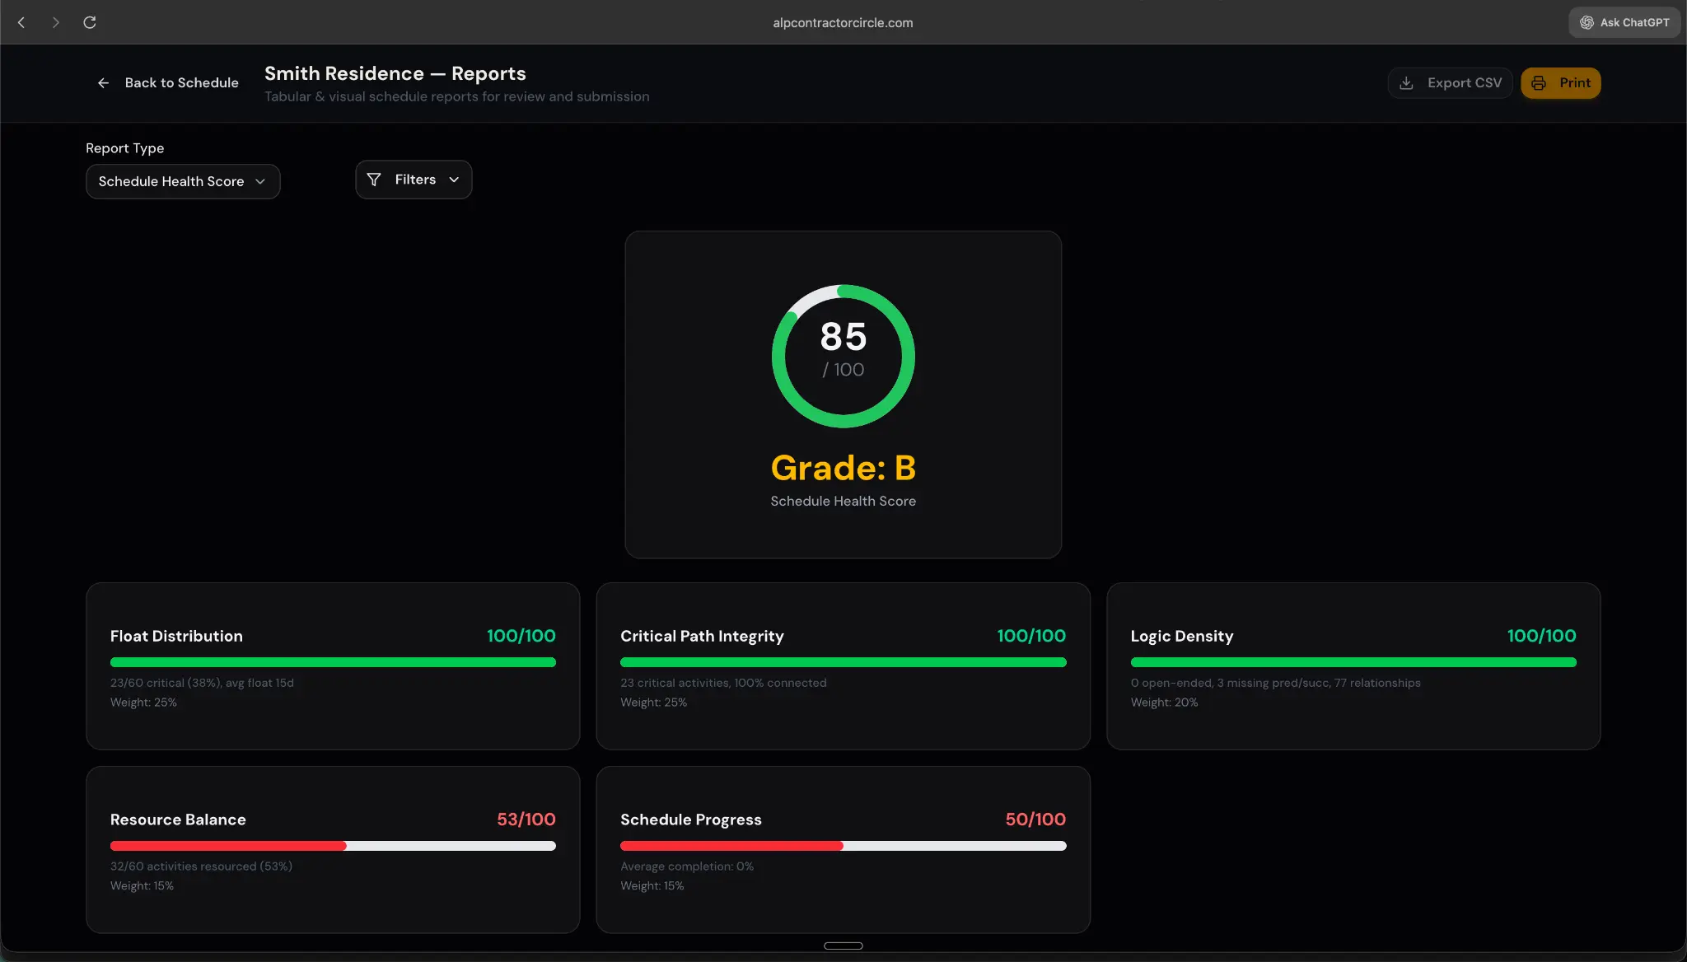Click 'Average completion: 0%' text
This screenshot has height=962, width=1687.
click(x=687, y=866)
